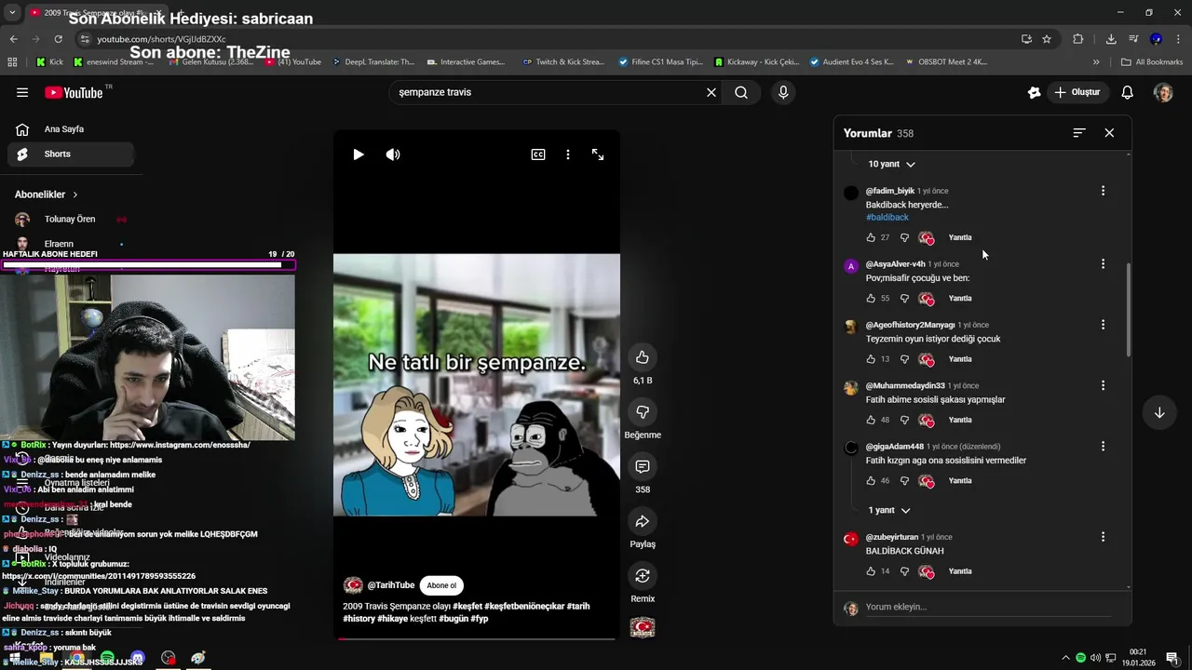The height and width of the screenshot is (670, 1192).
Task: Like the @fadim_biyik comment
Action: (871, 237)
